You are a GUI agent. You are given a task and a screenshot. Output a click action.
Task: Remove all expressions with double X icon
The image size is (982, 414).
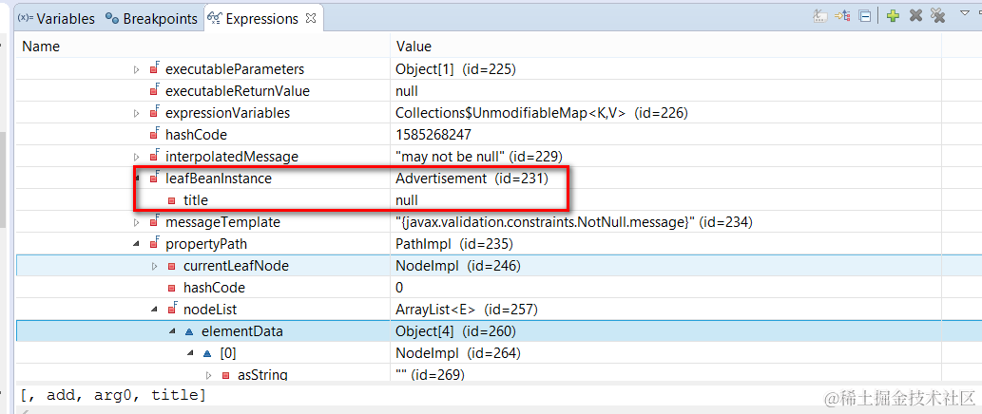coord(937,16)
